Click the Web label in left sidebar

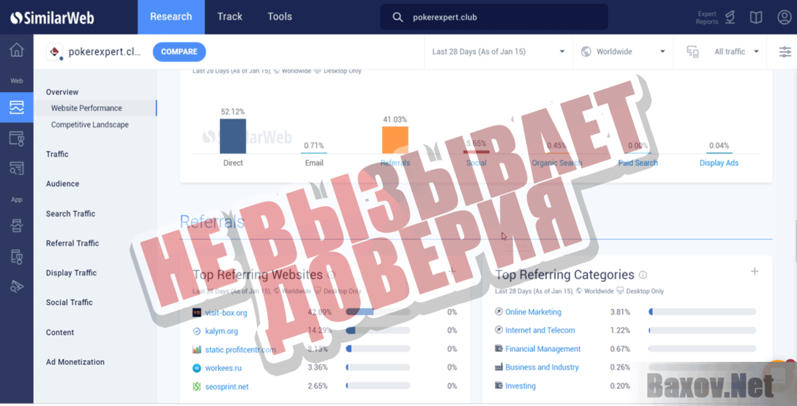pos(17,81)
